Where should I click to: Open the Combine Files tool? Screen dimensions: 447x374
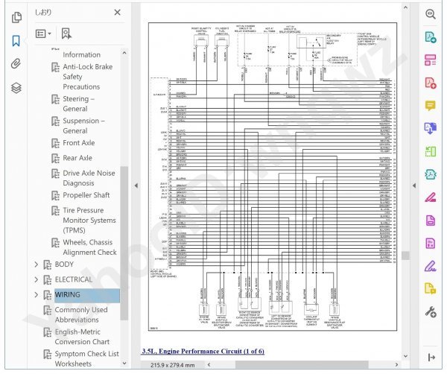[x=430, y=128]
